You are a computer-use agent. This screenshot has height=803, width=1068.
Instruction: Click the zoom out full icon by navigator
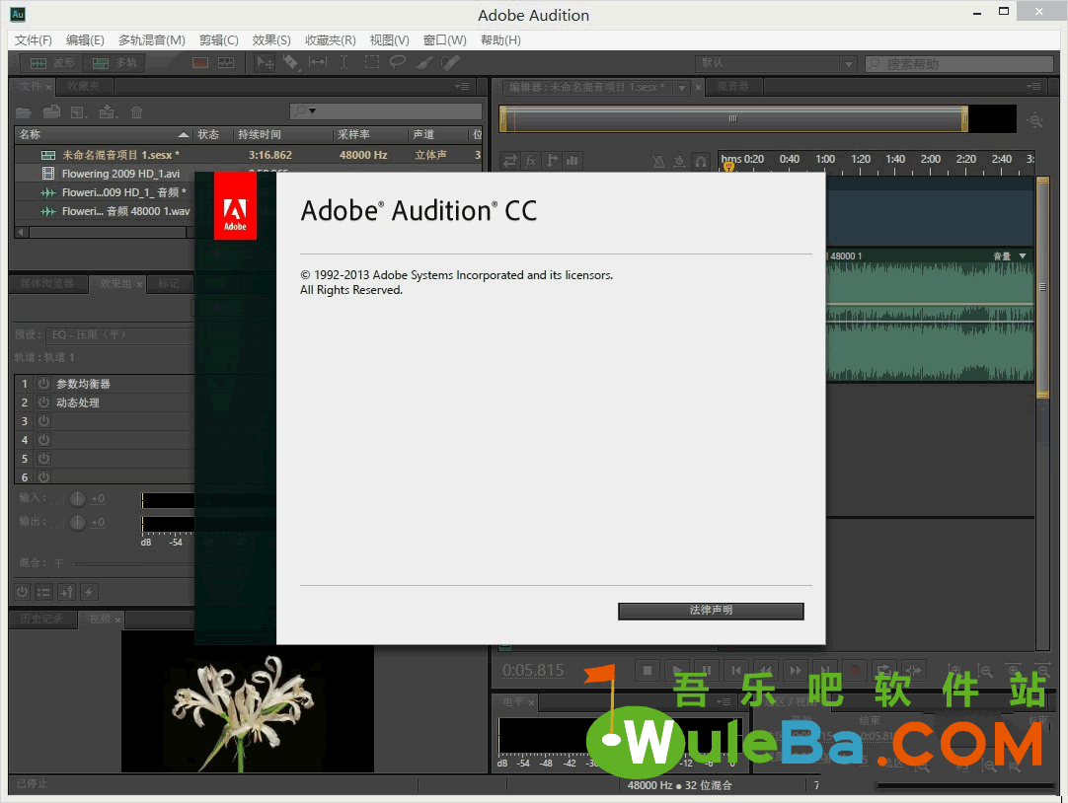[1035, 120]
